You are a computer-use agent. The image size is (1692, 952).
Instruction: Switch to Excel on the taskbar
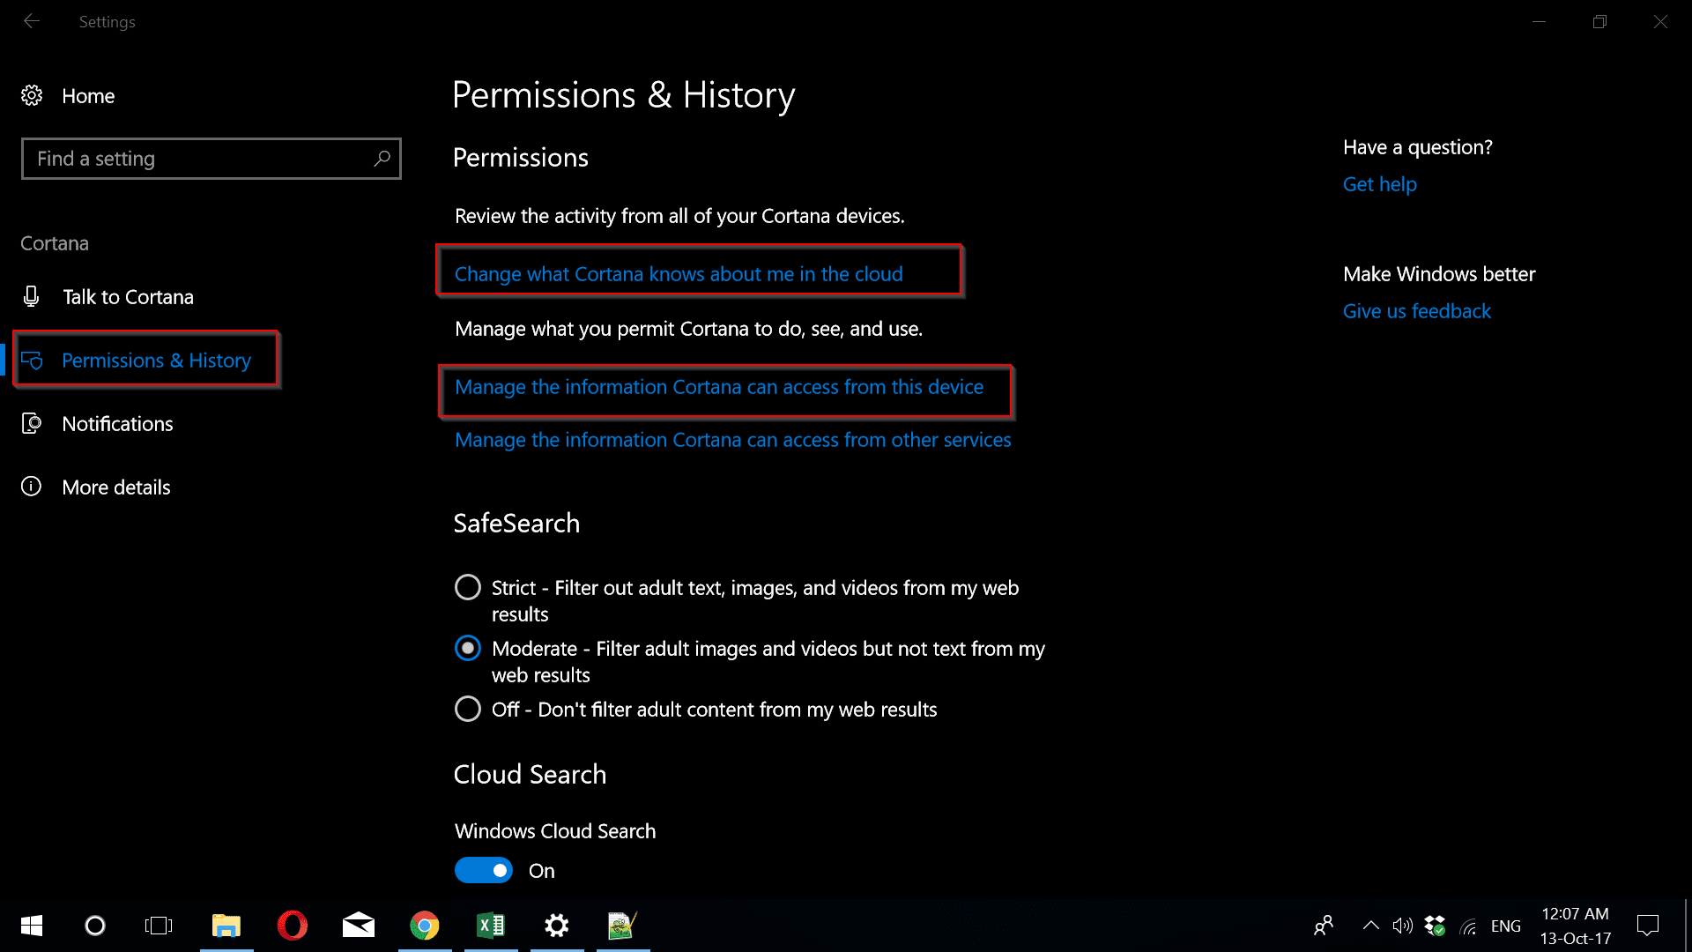[491, 926]
